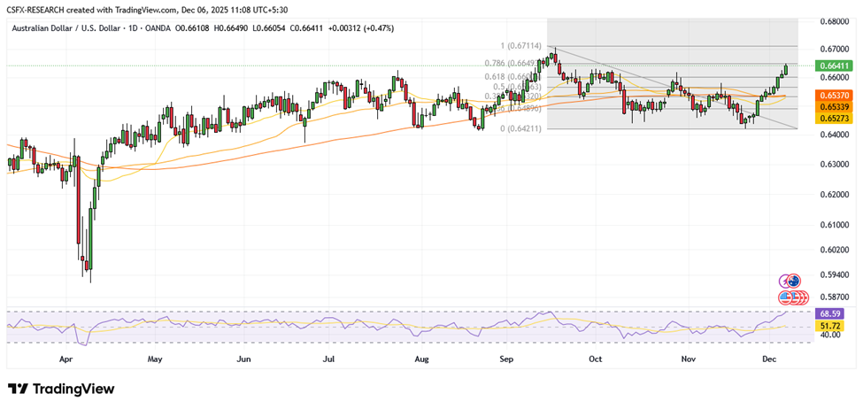This screenshot has width=863, height=409.
Task: Click the red moving average label 0.65370
Action: [x=836, y=95]
